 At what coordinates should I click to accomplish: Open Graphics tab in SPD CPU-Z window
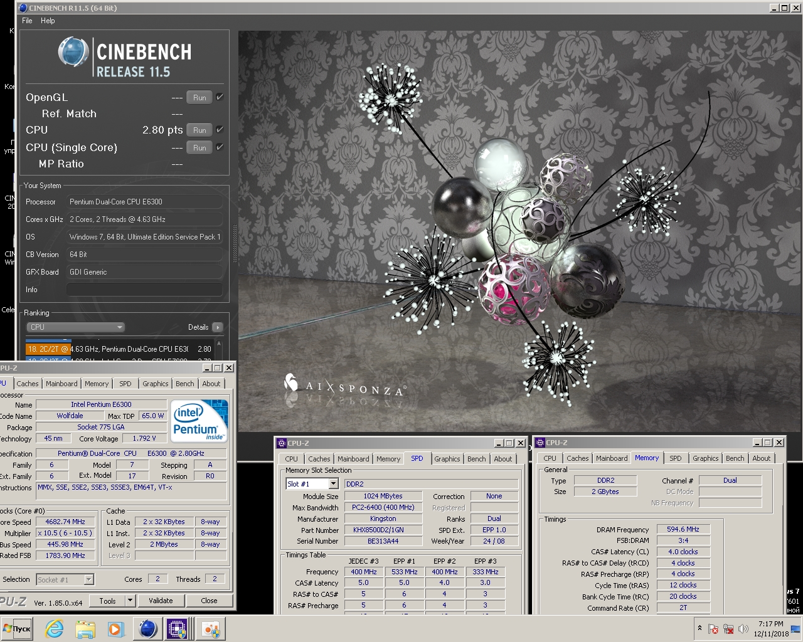(x=447, y=459)
